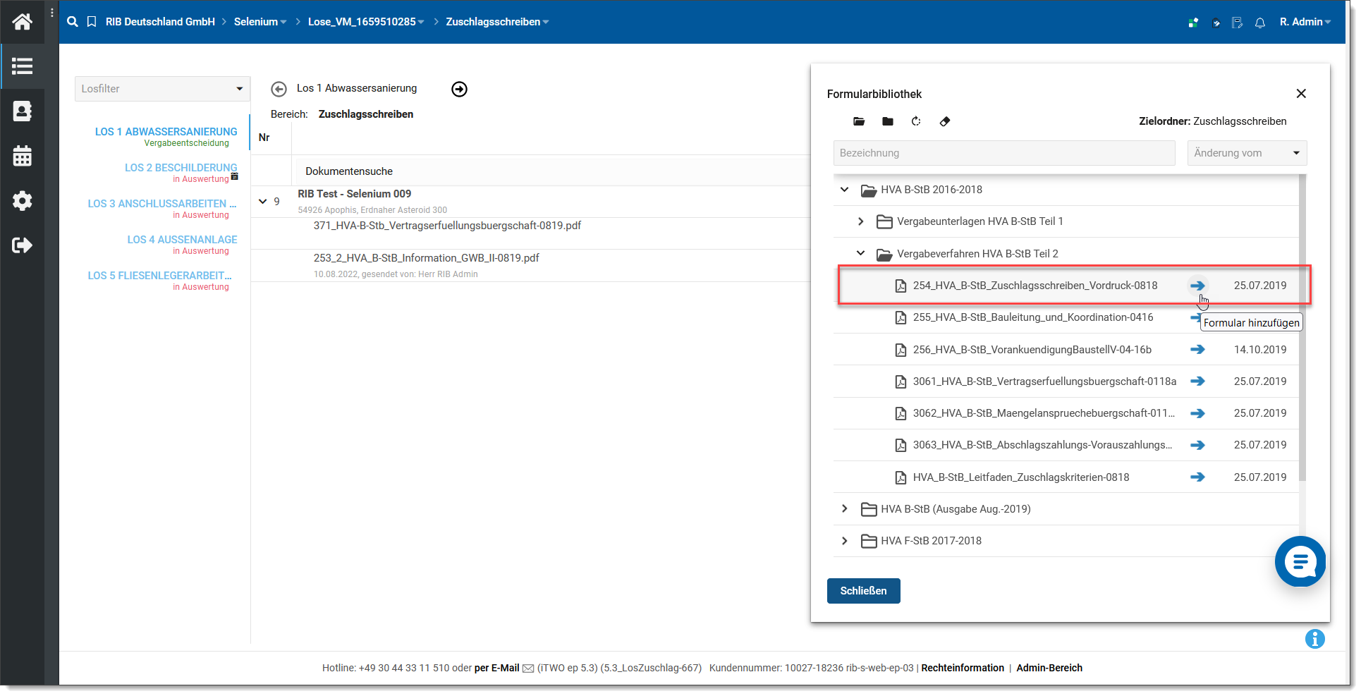Expand HVA F-StB 2017-2018 folder
Screen dimensions: 1361x696
(845, 541)
